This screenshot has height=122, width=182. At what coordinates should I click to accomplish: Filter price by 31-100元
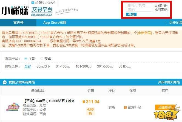[63, 66]
